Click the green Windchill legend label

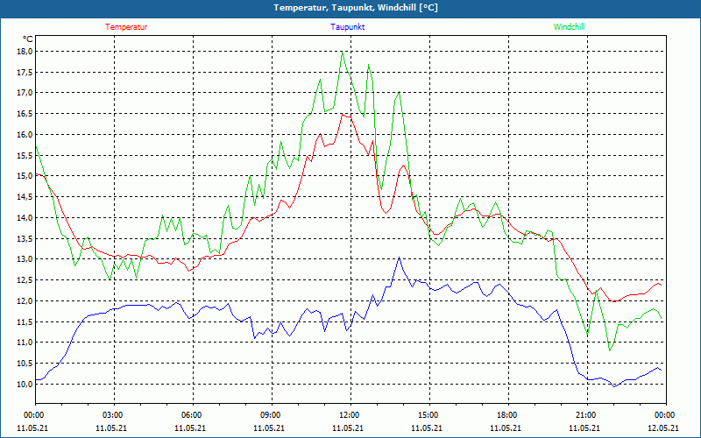(x=569, y=27)
